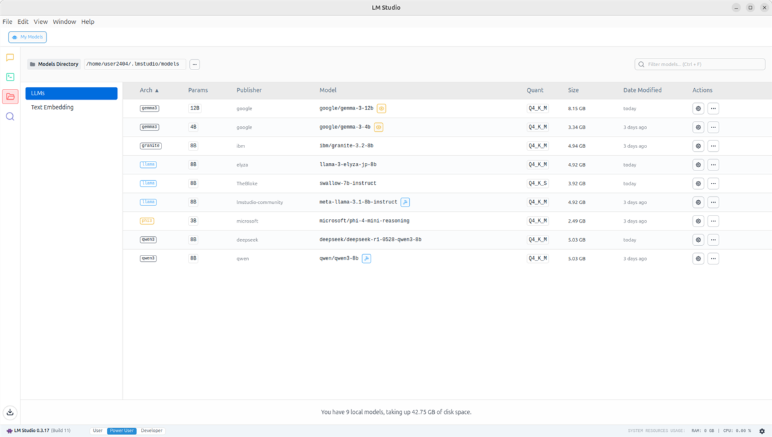Open settings gear for qwen/qwen3-8b
772x437 pixels.
698,258
